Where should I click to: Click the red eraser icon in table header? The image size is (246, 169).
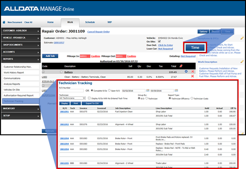pyautogui.click(x=181, y=66)
